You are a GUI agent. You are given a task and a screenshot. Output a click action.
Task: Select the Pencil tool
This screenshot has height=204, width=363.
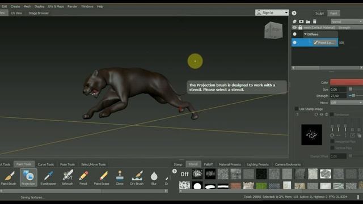(83, 177)
